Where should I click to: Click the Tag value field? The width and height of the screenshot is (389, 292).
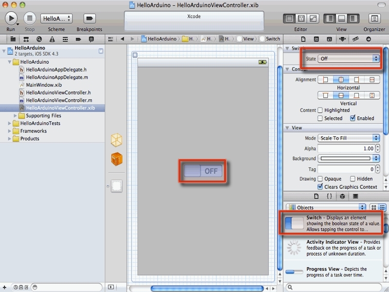(346, 169)
